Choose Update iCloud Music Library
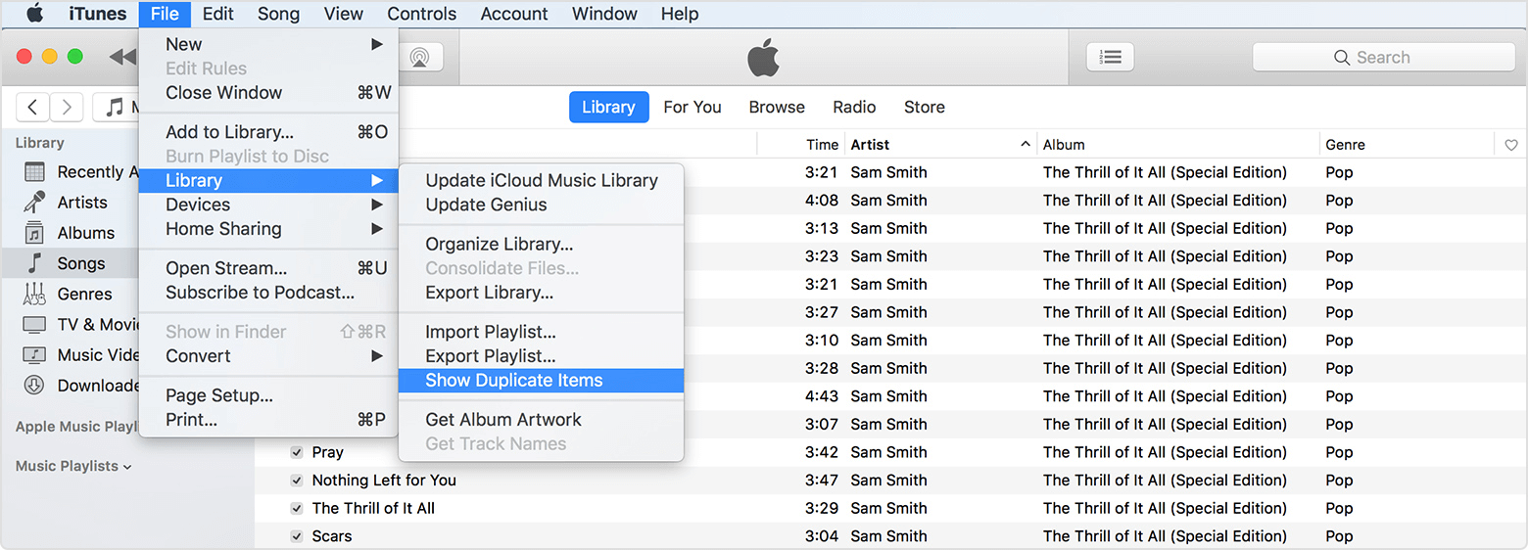The width and height of the screenshot is (1528, 550). point(541,180)
